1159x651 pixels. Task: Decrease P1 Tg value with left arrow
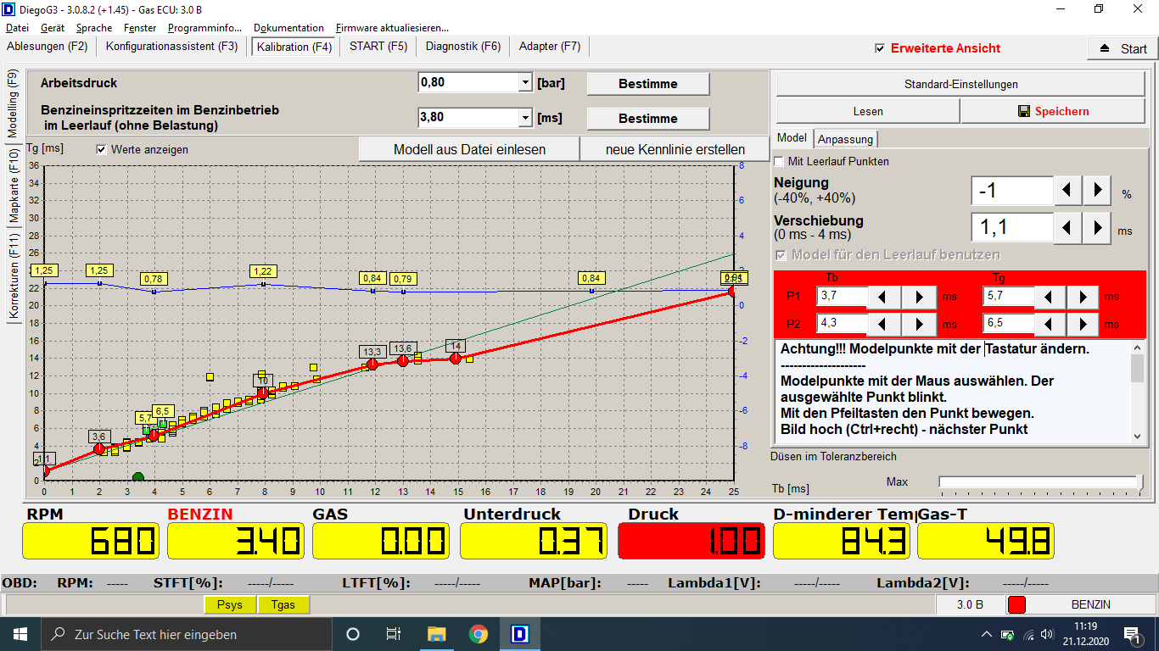pyautogui.click(x=1050, y=297)
